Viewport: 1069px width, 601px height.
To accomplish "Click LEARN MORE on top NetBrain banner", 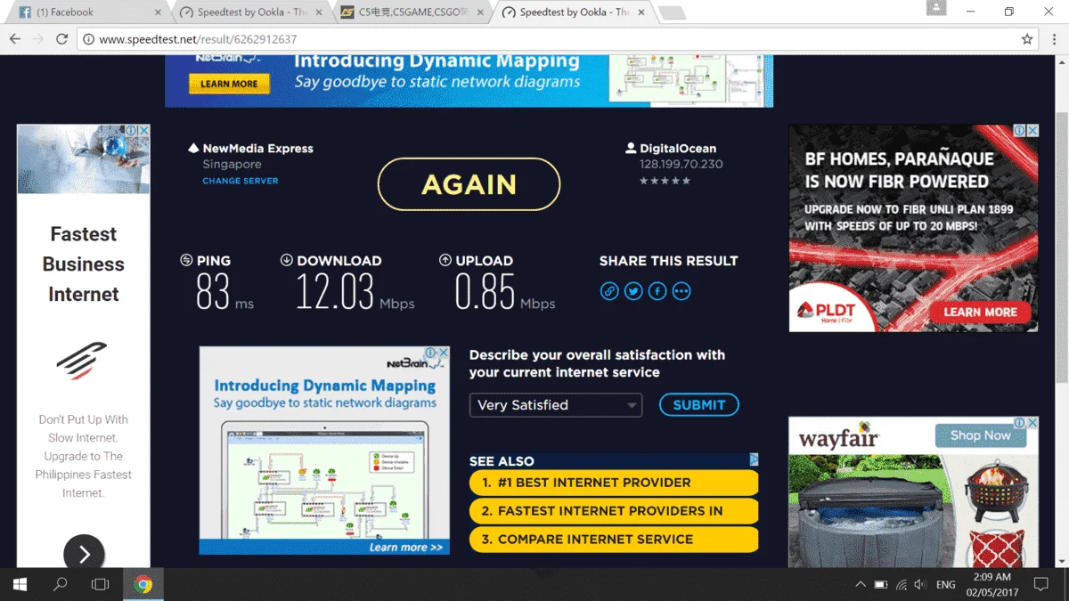I will 229,84.
